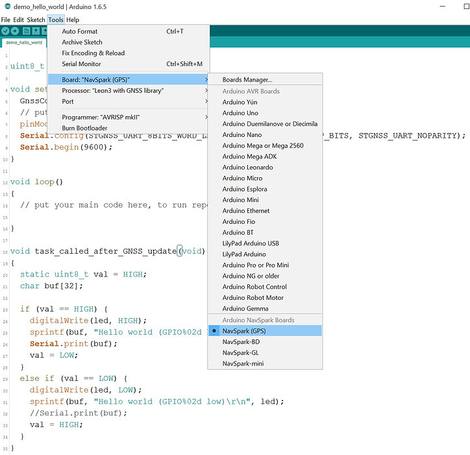Choose Arduino Pro or Pro Mini

coord(265,265)
